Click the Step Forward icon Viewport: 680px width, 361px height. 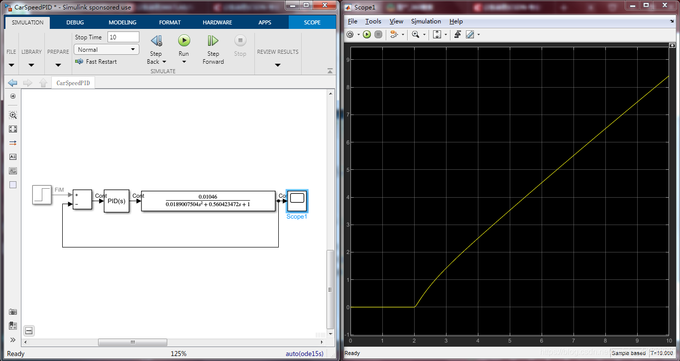point(213,41)
